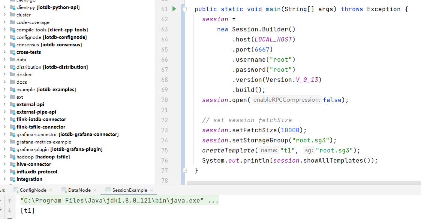Click the setFetchSize method call

(254, 130)
